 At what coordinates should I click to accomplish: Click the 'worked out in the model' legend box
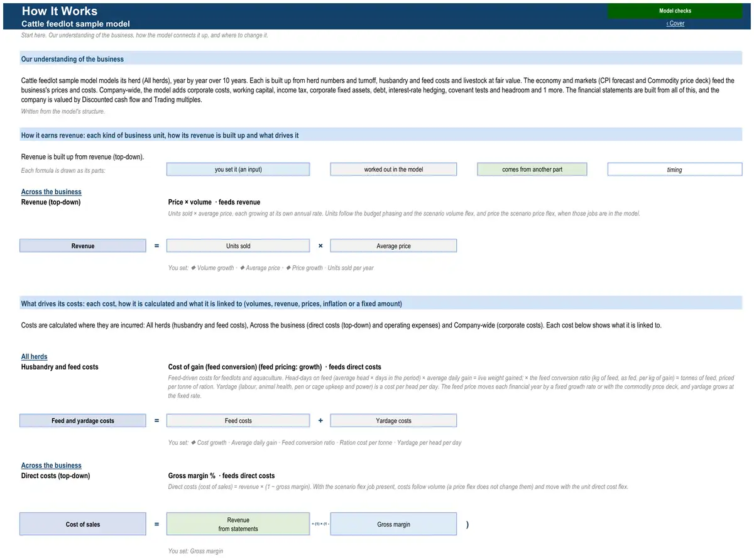pos(393,169)
